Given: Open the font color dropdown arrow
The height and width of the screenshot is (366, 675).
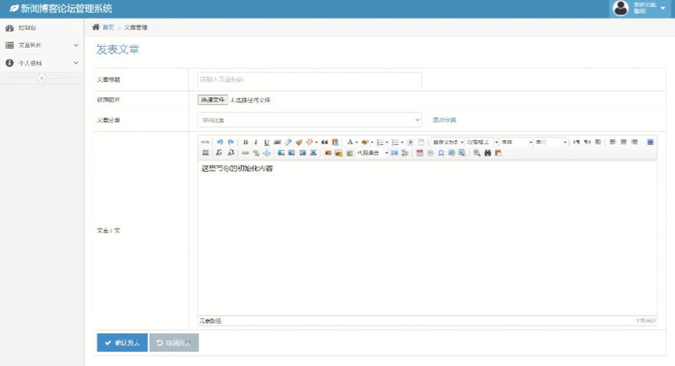Looking at the screenshot, I should 357,143.
